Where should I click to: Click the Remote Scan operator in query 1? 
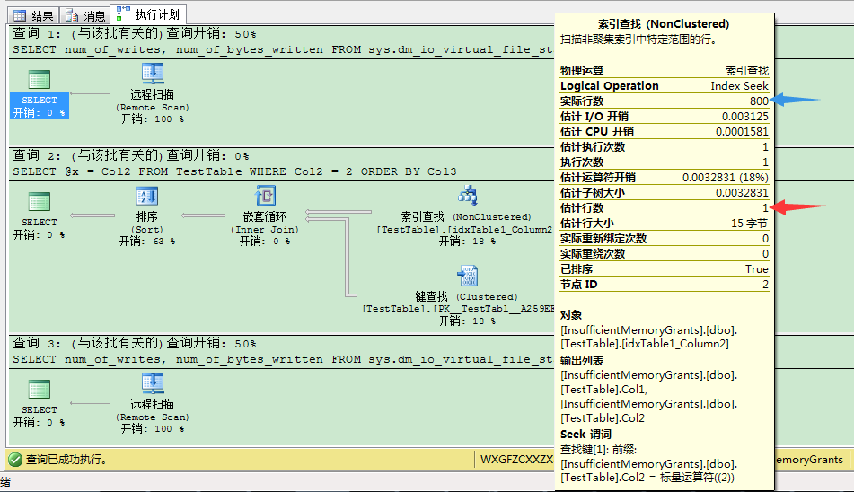pos(153,93)
